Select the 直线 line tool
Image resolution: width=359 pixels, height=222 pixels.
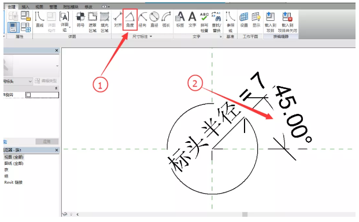pos(40,20)
